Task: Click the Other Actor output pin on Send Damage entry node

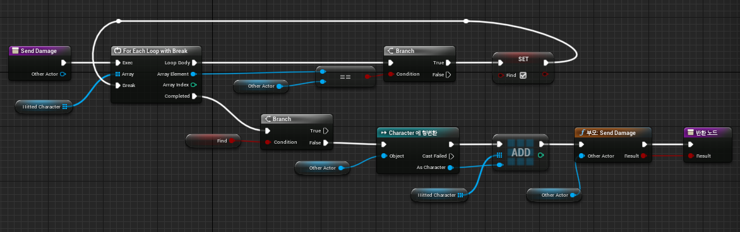Action: coord(63,74)
